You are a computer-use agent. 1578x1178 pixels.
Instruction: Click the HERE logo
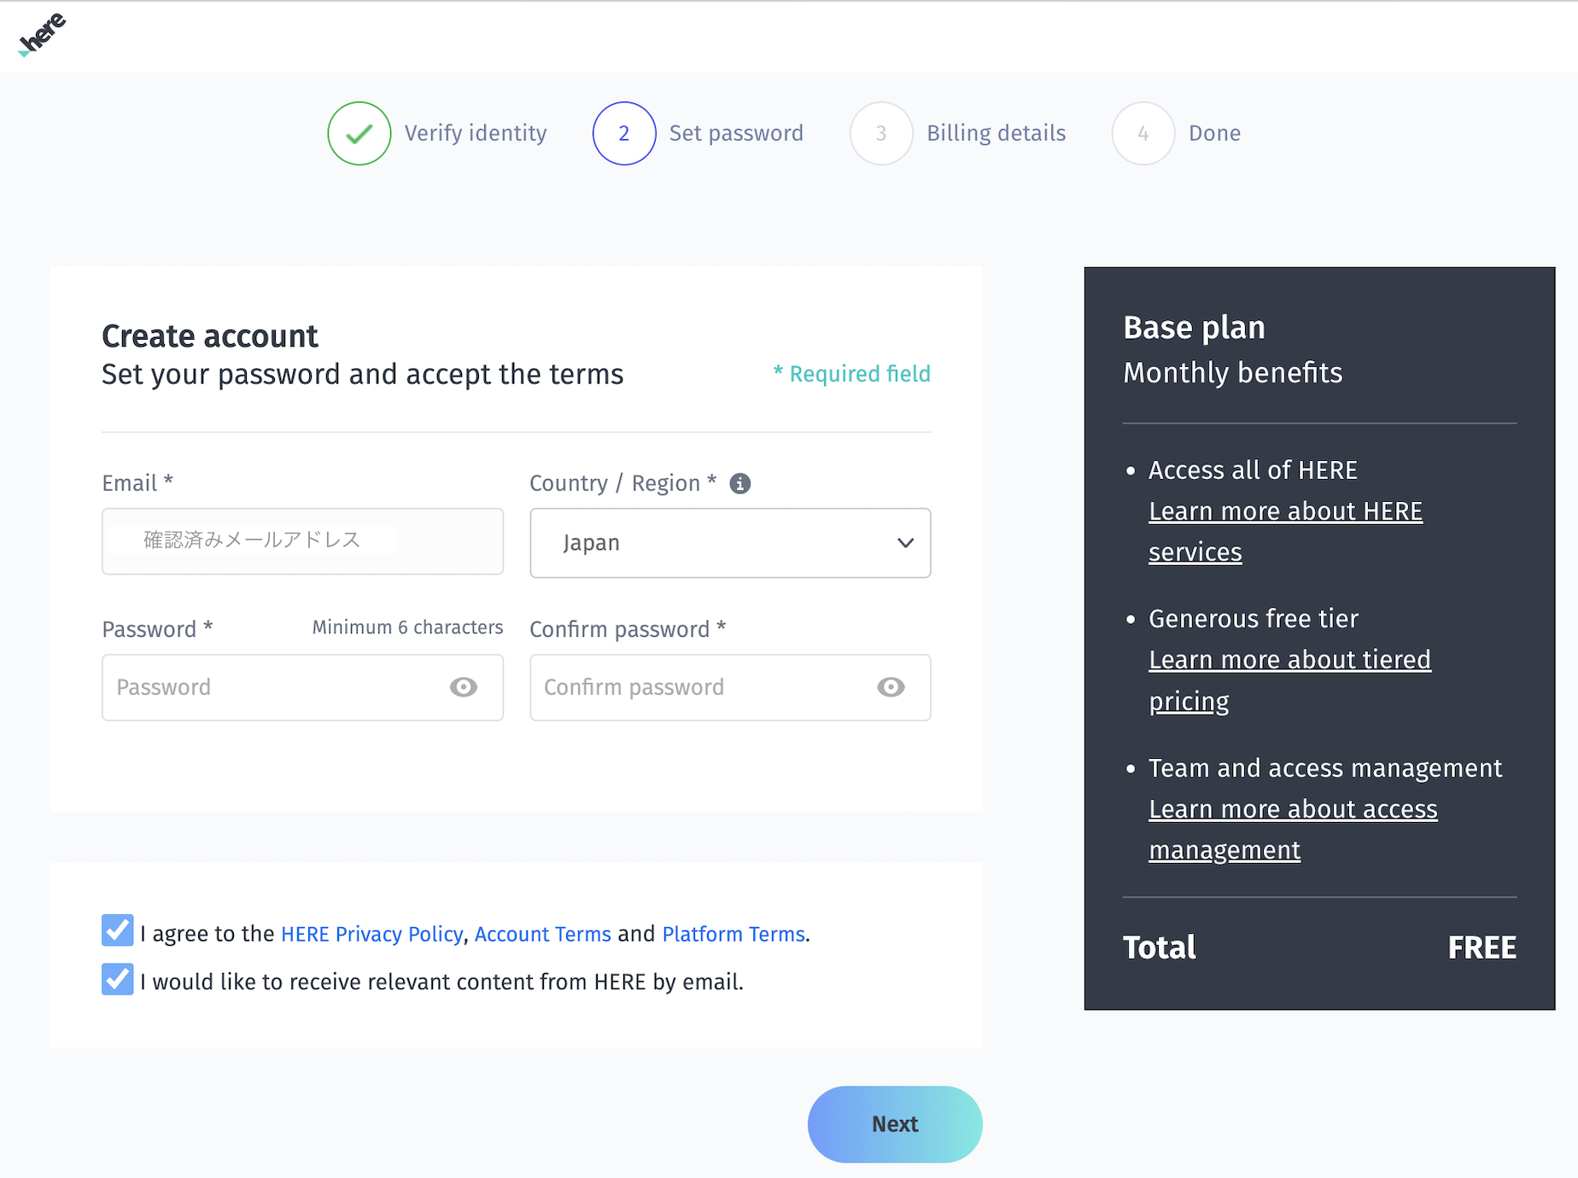point(42,35)
